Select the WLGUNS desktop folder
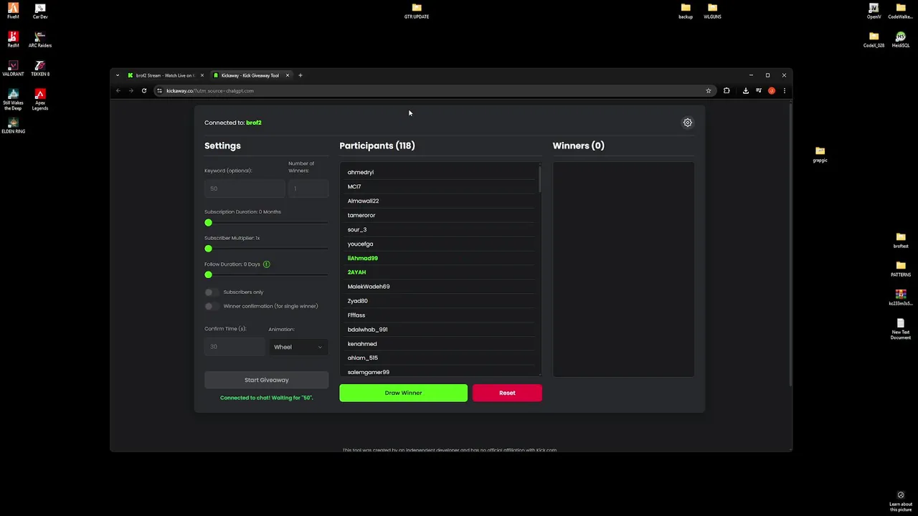Image resolution: width=918 pixels, height=516 pixels. pos(712,11)
